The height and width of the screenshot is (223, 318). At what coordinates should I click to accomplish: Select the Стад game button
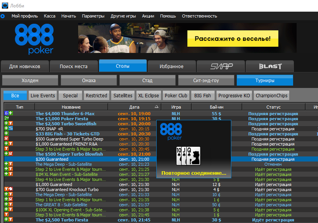(x=148, y=80)
